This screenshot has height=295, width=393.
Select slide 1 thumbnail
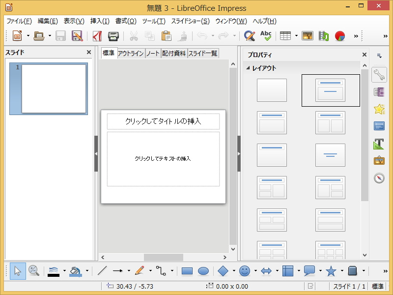[49, 89]
